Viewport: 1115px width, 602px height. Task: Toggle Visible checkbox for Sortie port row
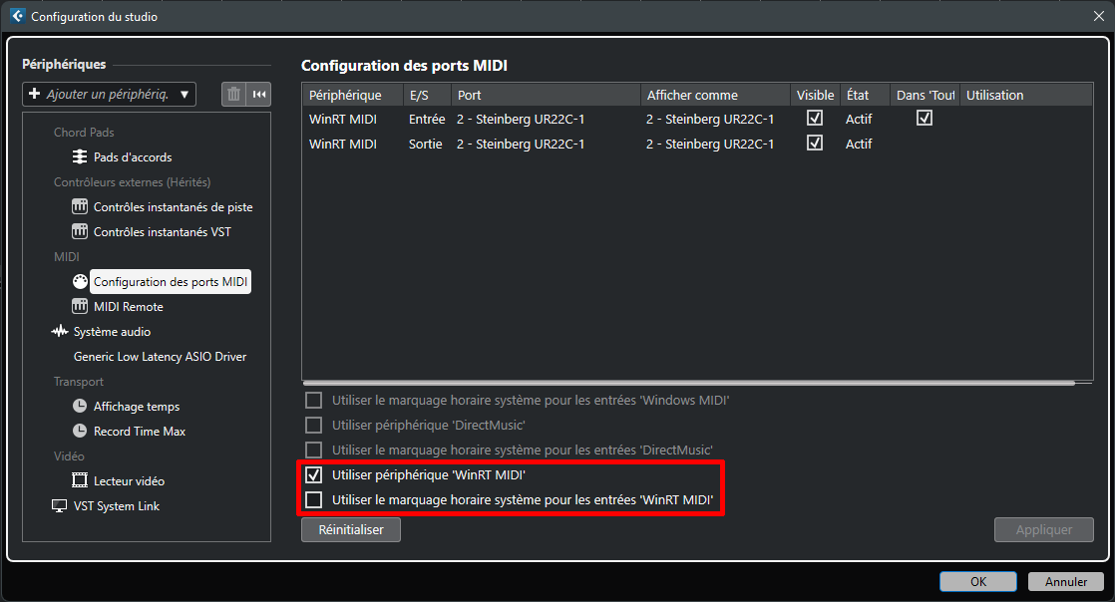tap(815, 144)
